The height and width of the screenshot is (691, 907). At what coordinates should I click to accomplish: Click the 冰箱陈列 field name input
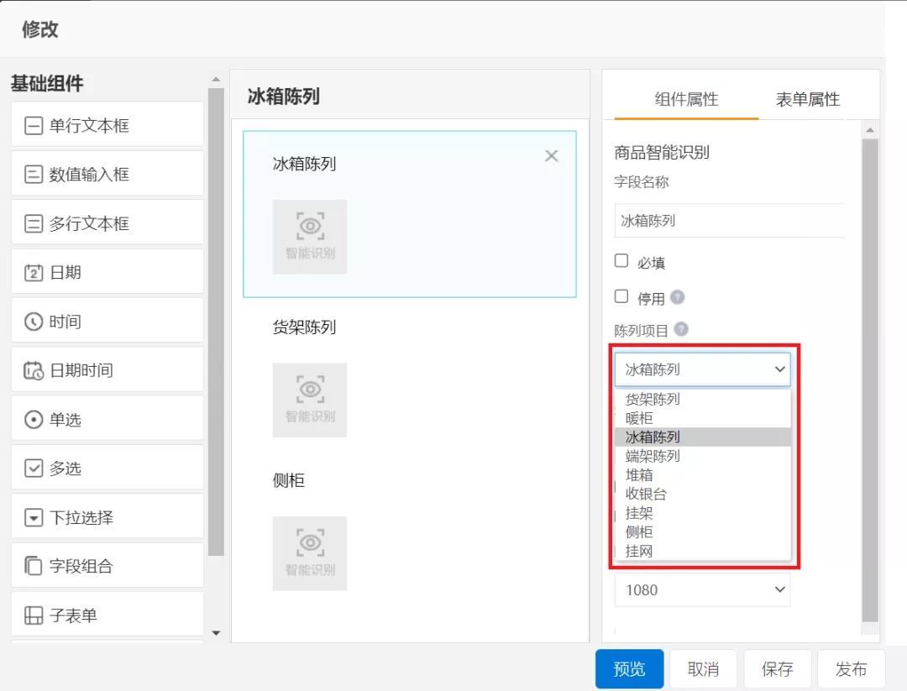click(x=729, y=221)
